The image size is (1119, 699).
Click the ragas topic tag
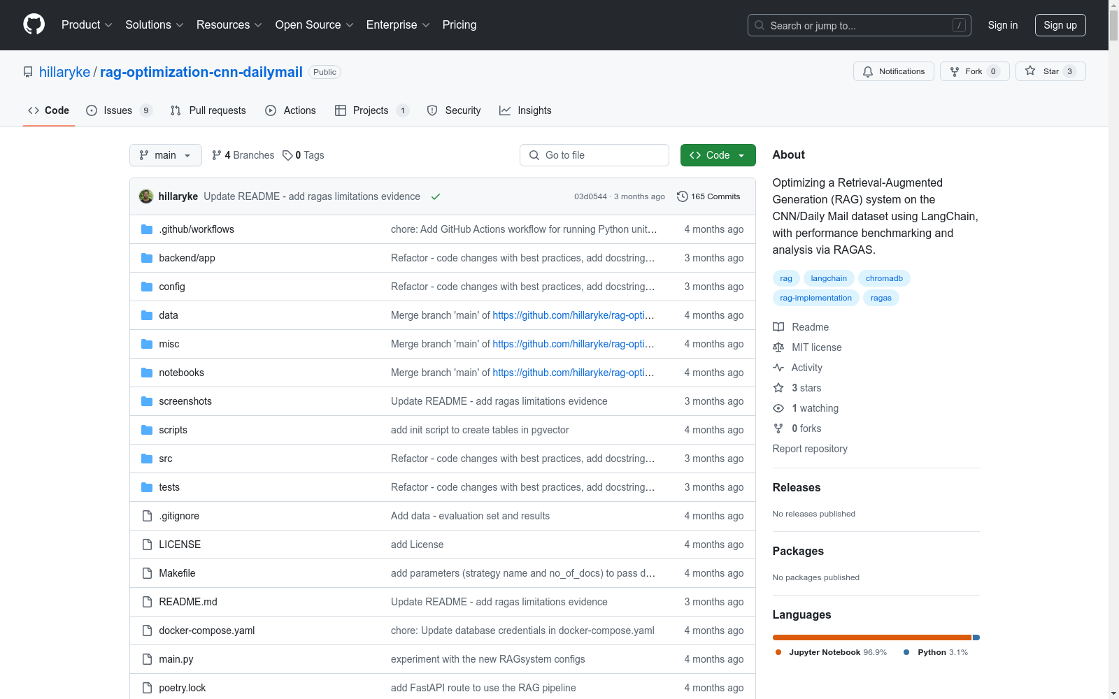click(881, 298)
